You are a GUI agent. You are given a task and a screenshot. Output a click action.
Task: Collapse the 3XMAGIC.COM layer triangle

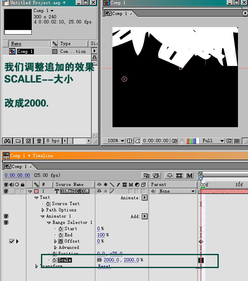click(x=30, y=191)
